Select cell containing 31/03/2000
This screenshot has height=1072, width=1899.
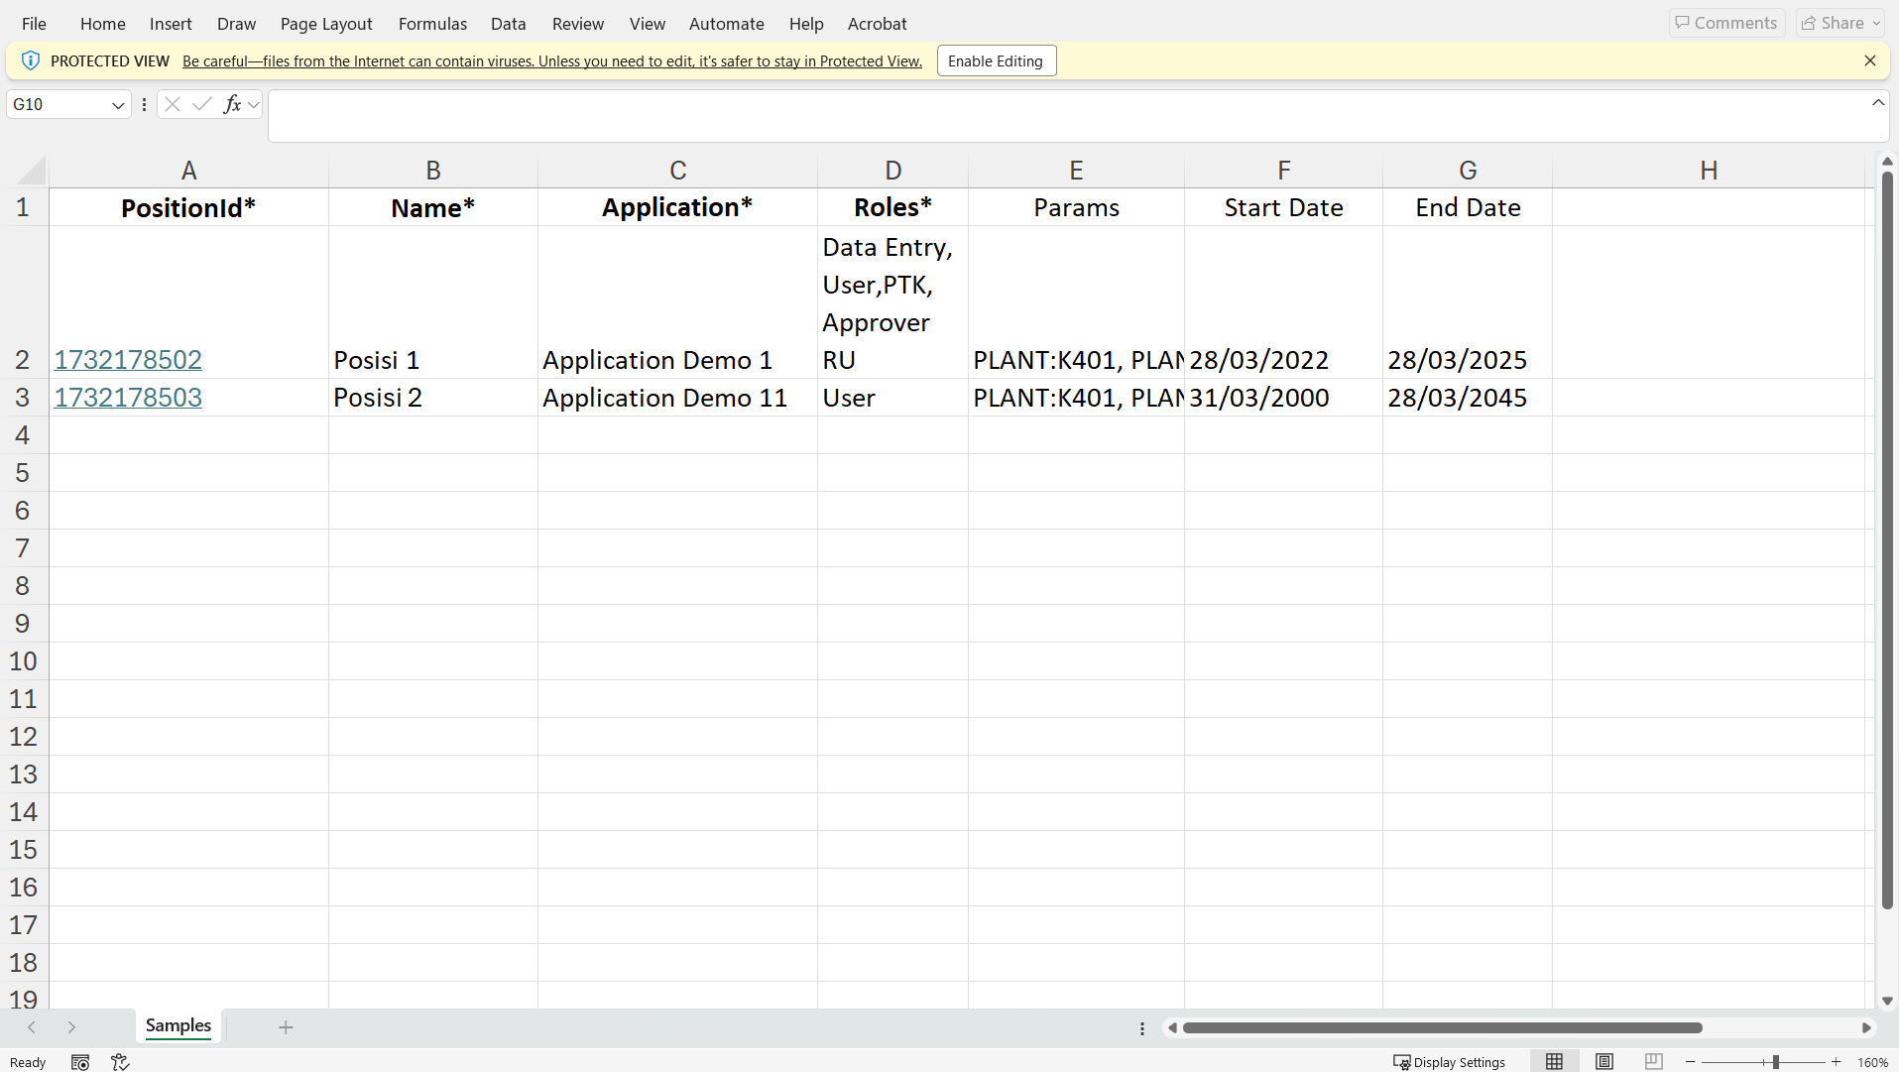pos(1283,398)
